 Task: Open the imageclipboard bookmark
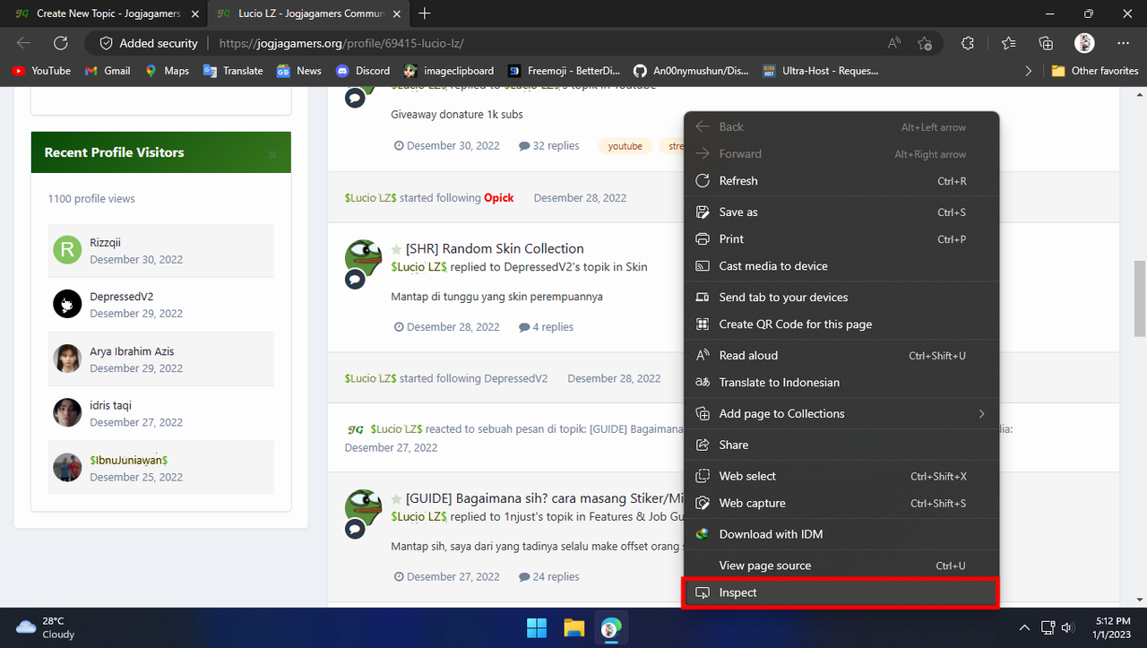click(449, 71)
